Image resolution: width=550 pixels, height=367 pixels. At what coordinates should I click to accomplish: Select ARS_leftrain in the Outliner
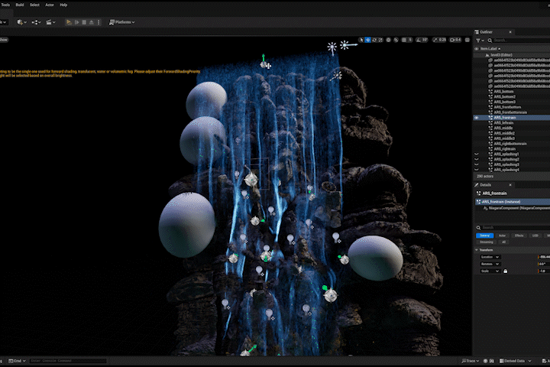click(503, 123)
